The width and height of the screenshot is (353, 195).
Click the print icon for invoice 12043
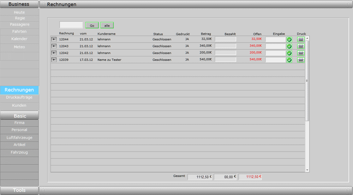click(x=301, y=46)
